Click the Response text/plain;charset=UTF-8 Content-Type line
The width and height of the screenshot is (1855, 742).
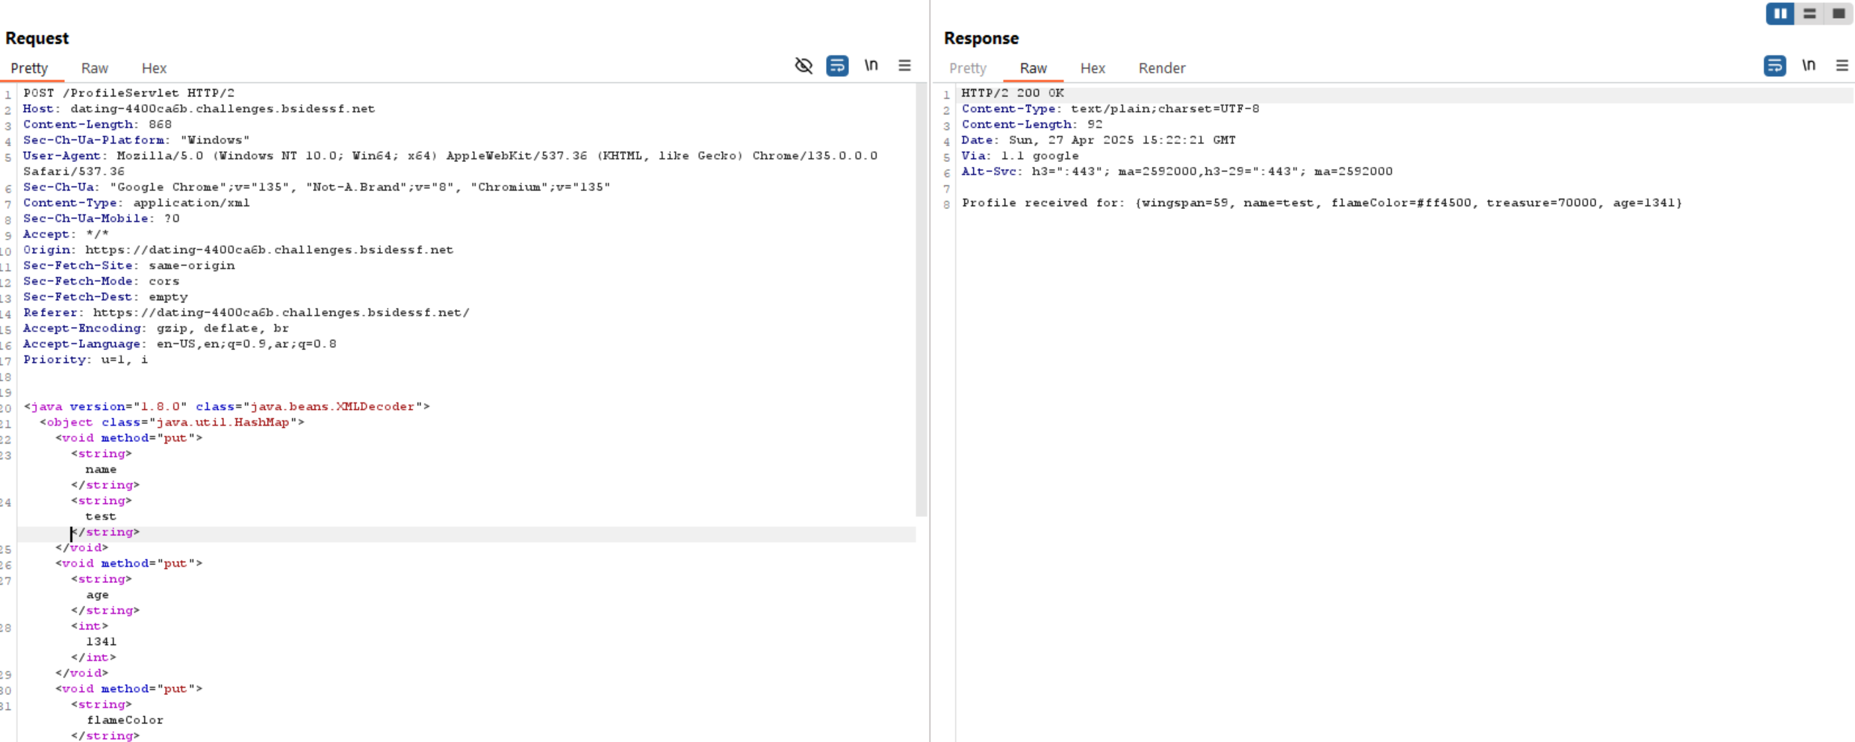point(1110,109)
